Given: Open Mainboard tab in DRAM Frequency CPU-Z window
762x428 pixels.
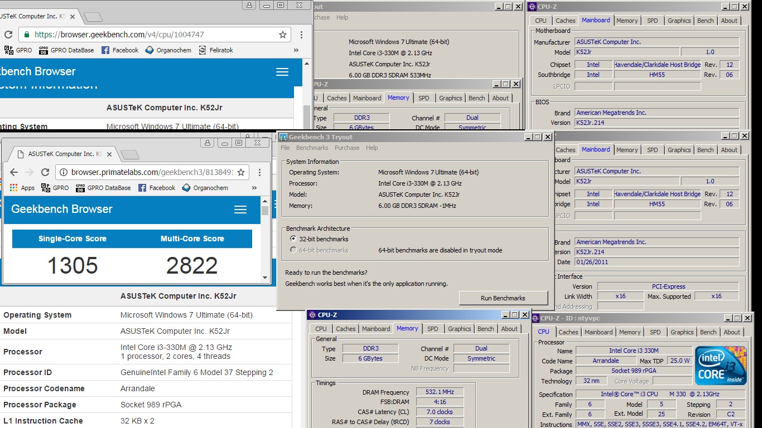Looking at the screenshot, I should [x=376, y=329].
